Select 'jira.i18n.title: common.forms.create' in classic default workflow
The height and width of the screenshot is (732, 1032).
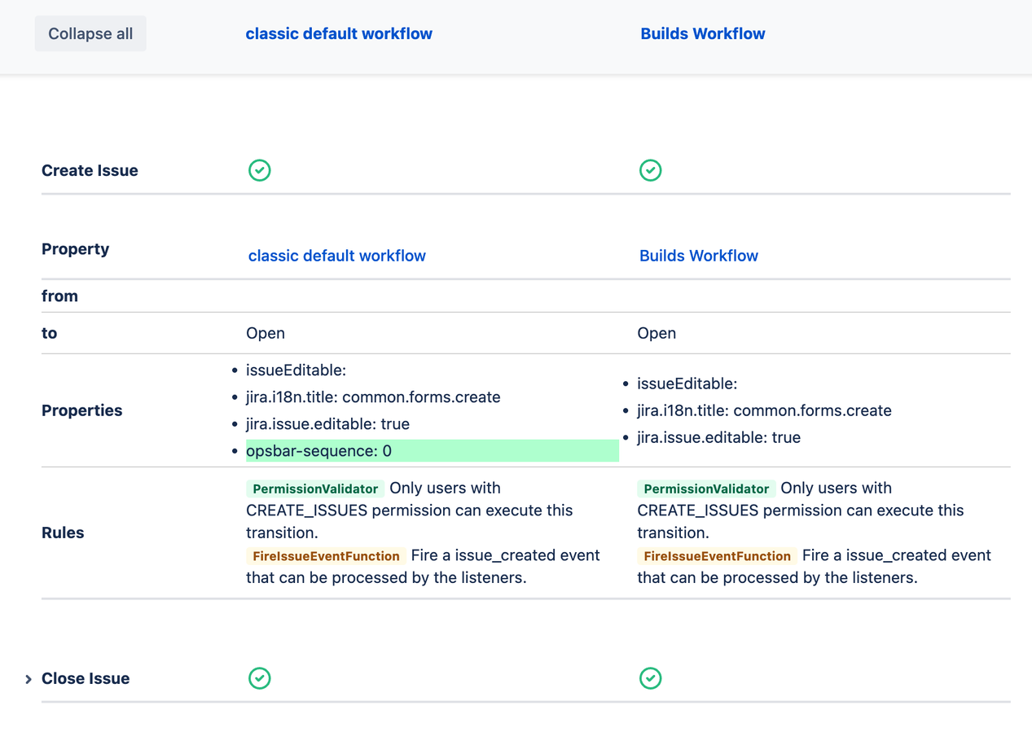tap(373, 397)
